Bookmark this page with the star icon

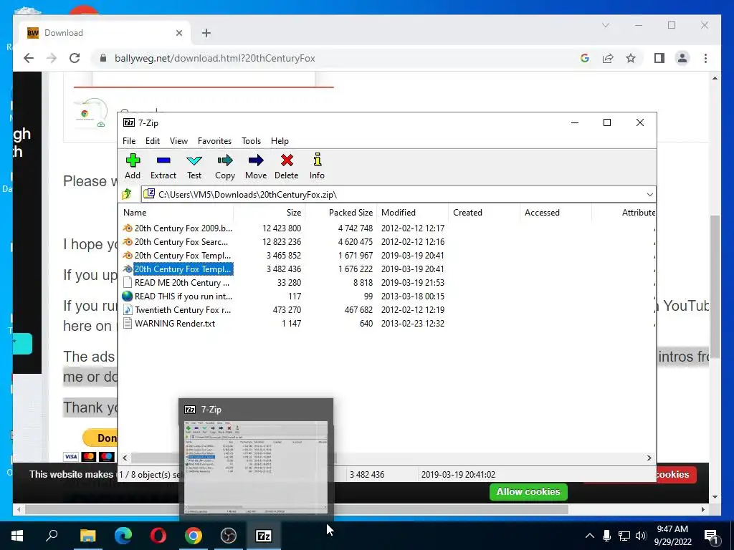pyautogui.click(x=631, y=58)
